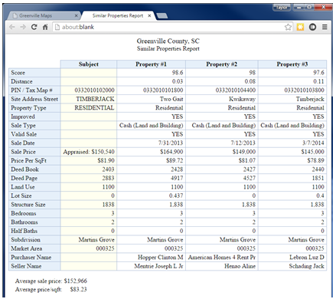Close the Similar Properties Report tab

pyautogui.click(x=149, y=15)
